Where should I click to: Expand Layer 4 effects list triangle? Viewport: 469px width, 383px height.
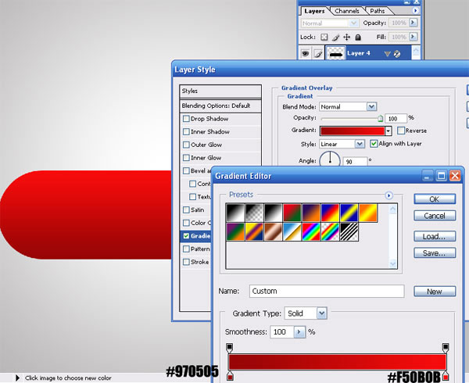(388, 54)
